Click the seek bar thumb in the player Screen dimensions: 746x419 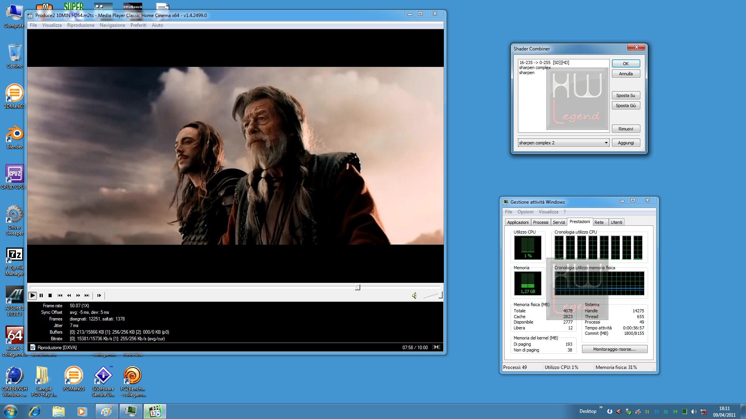[x=357, y=287]
